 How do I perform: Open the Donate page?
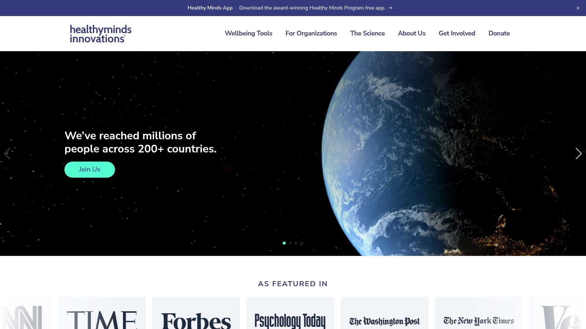pos(499,33)
